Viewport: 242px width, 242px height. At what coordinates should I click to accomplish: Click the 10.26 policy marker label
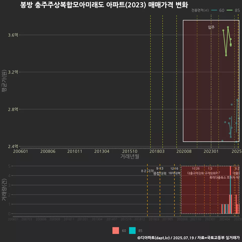pyautogui.click(x=196, y=169)
